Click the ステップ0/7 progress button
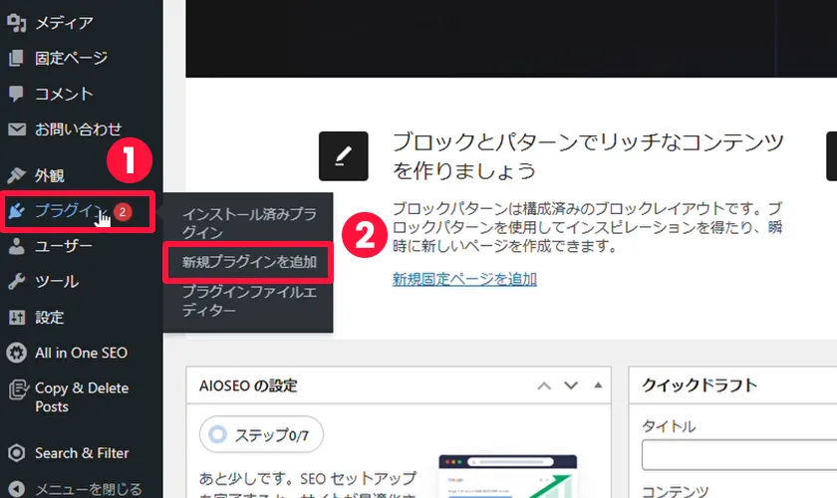This screenshot has width=837, height=498. [261, 434]
